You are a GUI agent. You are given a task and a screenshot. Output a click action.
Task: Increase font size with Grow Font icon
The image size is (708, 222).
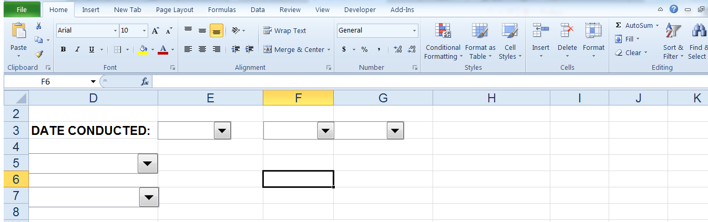click(x=156, y=31)
